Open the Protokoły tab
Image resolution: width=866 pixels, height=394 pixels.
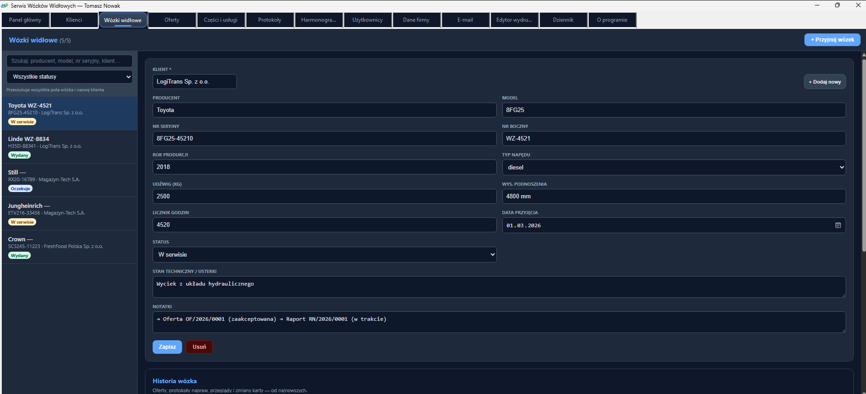pyautogui.click(x=270, y=20)
